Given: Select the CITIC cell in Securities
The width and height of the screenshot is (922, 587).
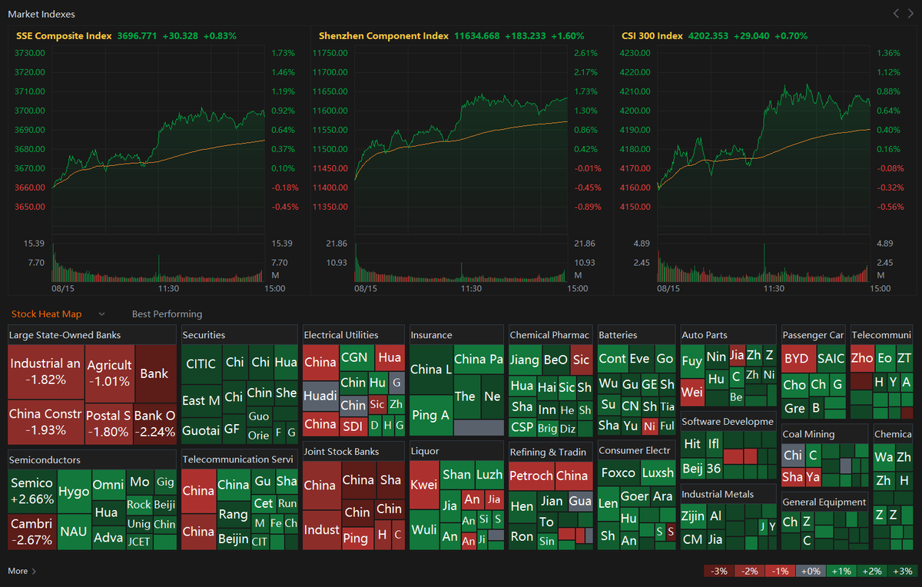Looking at the screenshot, I should point(201,364).
